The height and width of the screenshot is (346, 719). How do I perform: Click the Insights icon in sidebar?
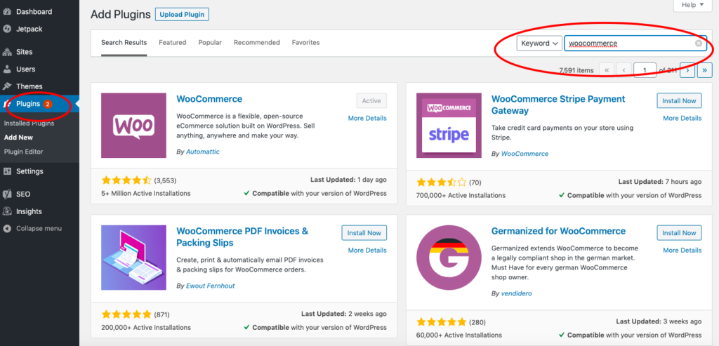[7, 211]
